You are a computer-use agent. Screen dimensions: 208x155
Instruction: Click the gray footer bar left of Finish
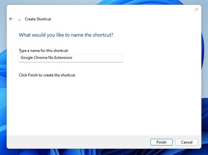point(76,142)
